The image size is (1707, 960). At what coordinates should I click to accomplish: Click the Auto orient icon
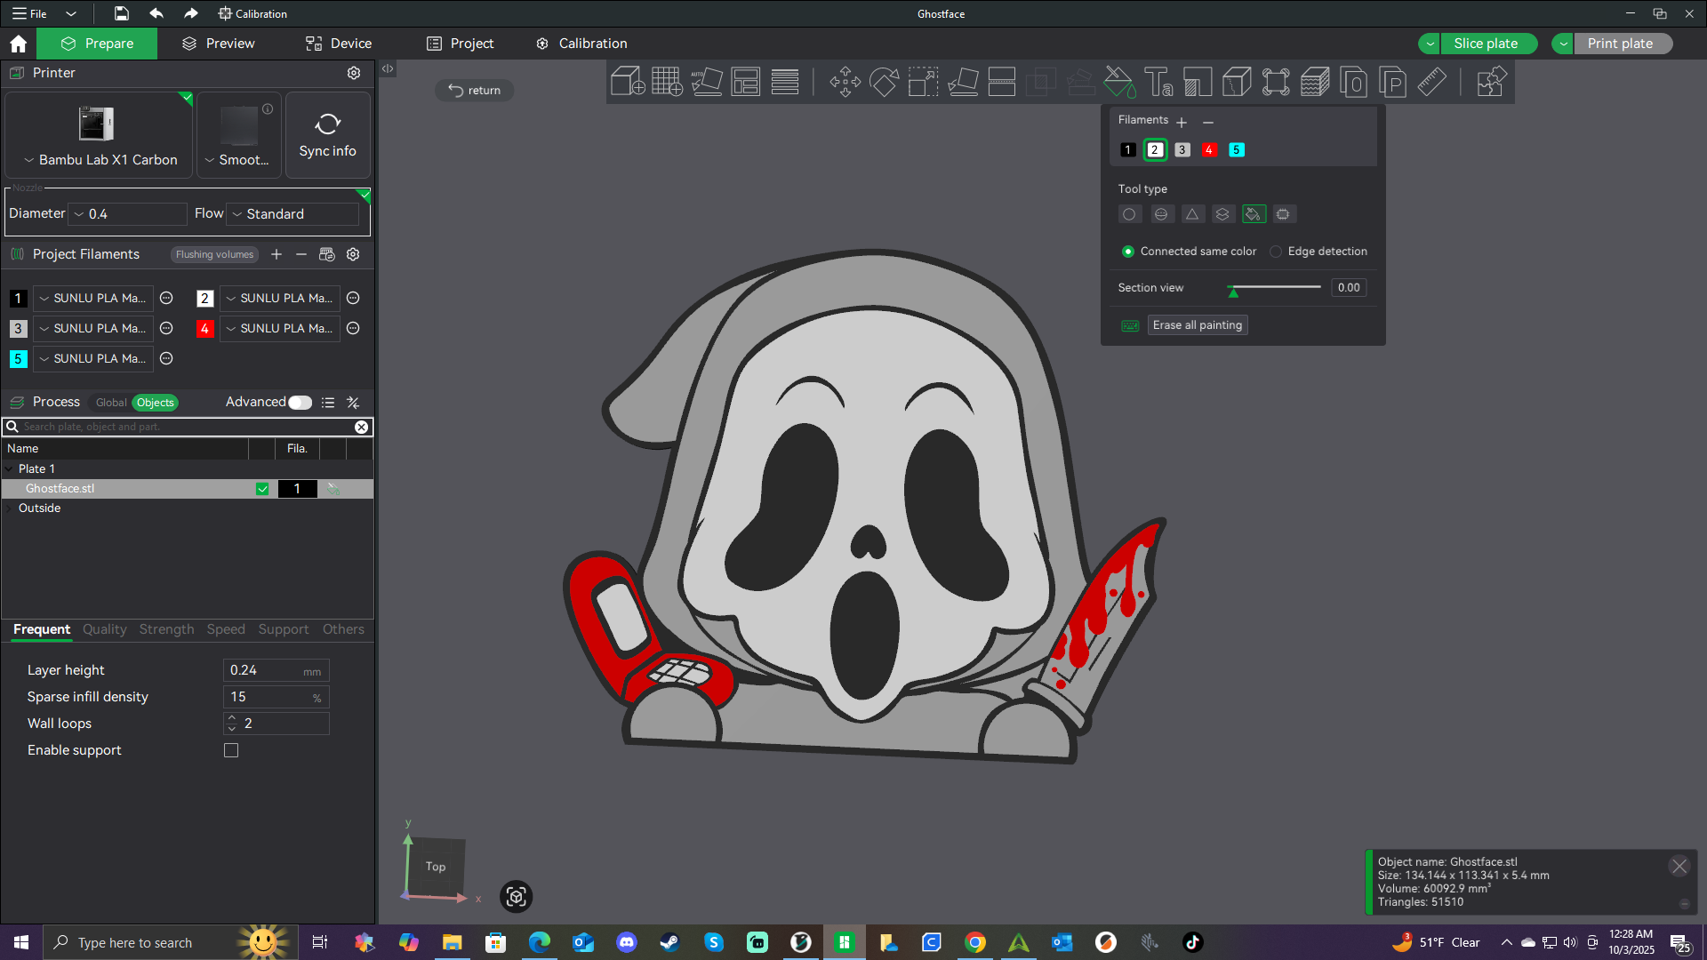(707, 82)
